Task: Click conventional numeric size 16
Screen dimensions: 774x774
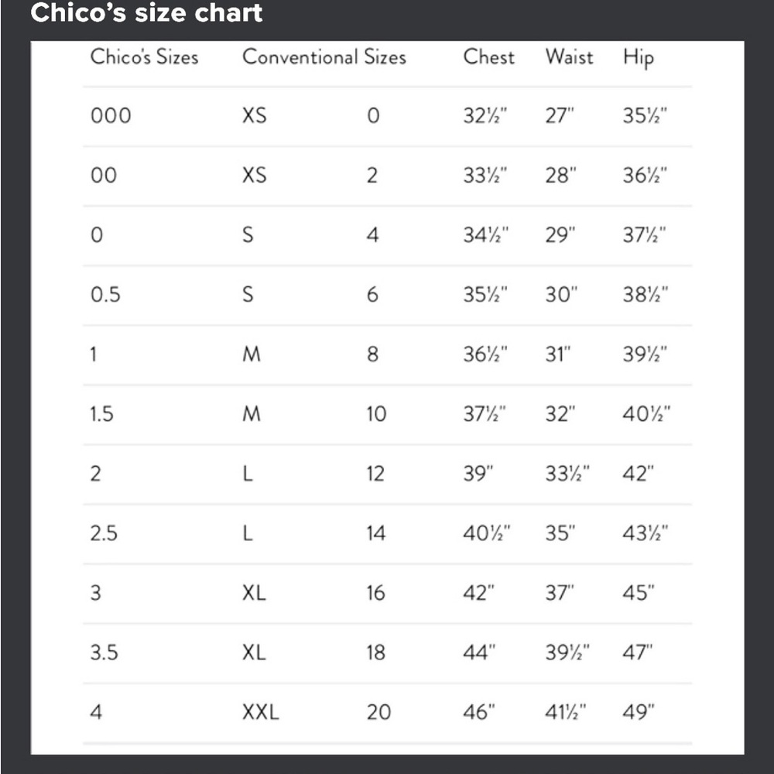Action: (375, 593)
